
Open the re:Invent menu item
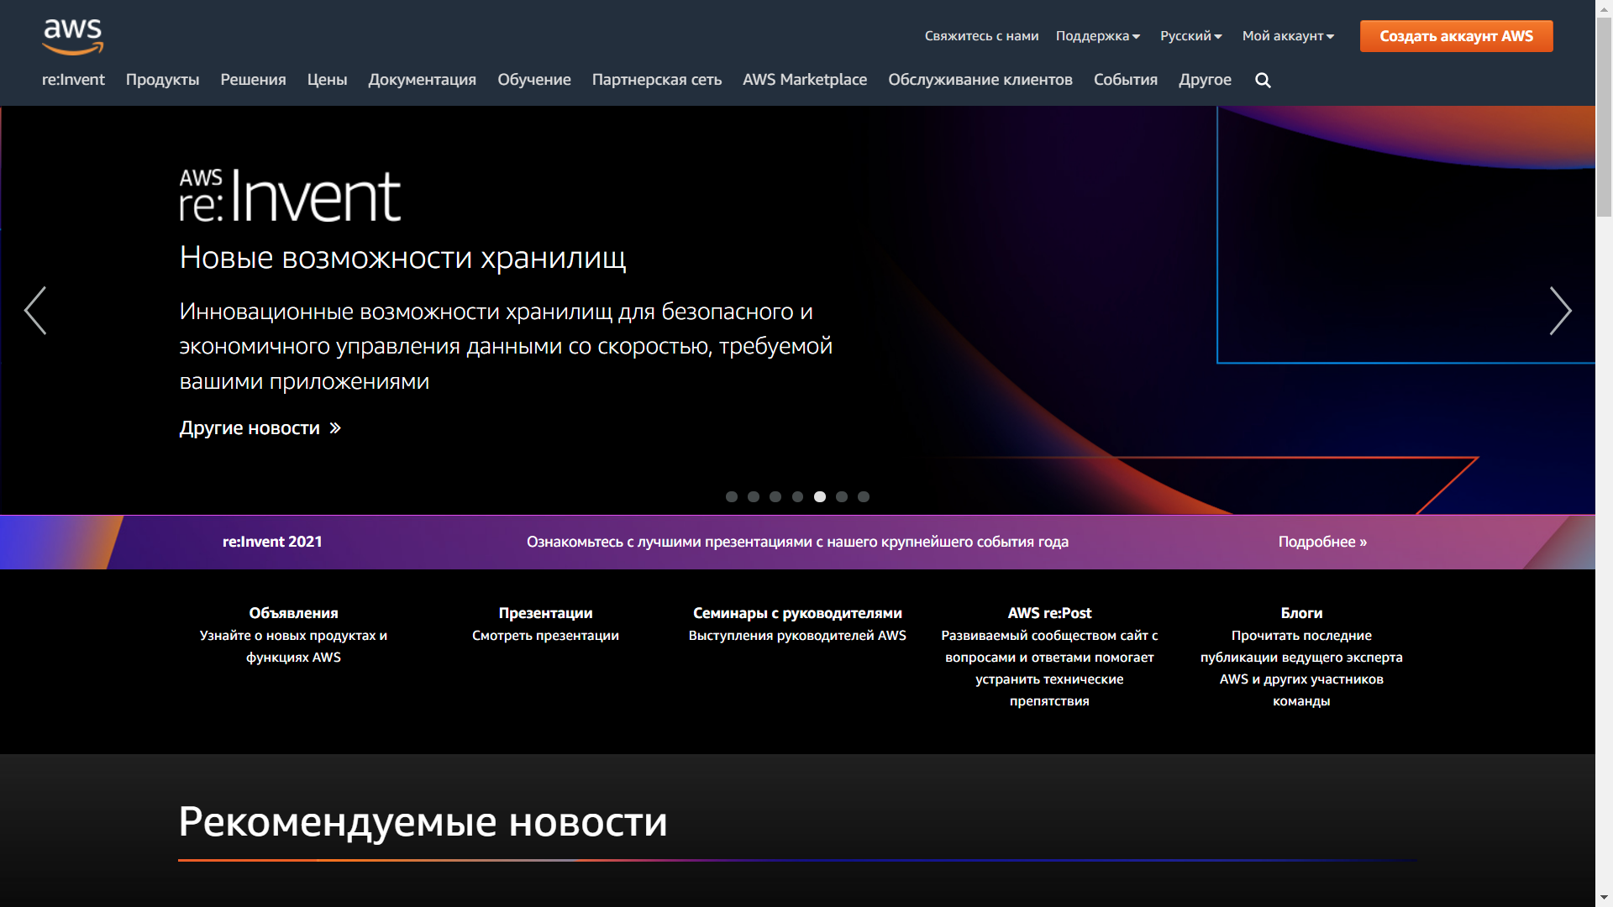point(73,80)
